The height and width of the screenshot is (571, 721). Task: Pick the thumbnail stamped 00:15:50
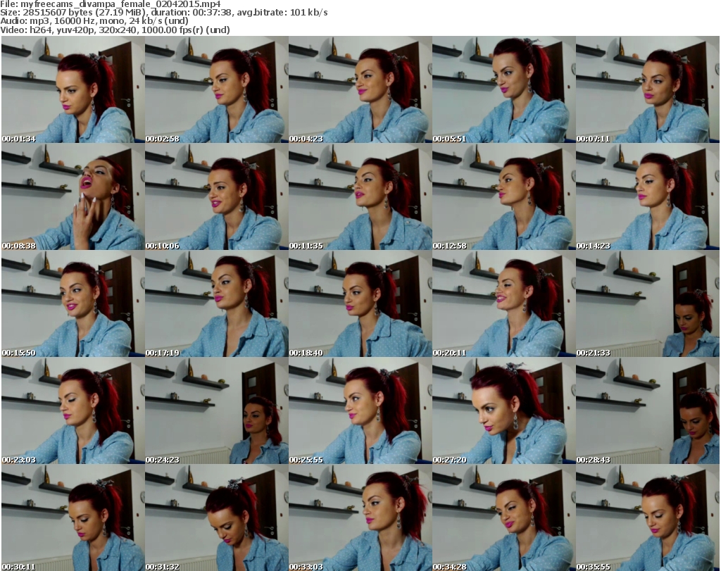click(73, 304)
